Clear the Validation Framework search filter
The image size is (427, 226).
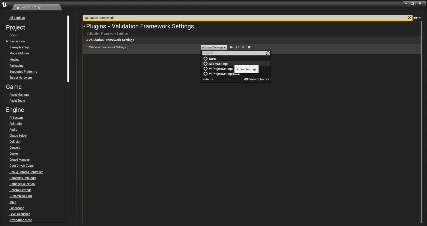409,18
